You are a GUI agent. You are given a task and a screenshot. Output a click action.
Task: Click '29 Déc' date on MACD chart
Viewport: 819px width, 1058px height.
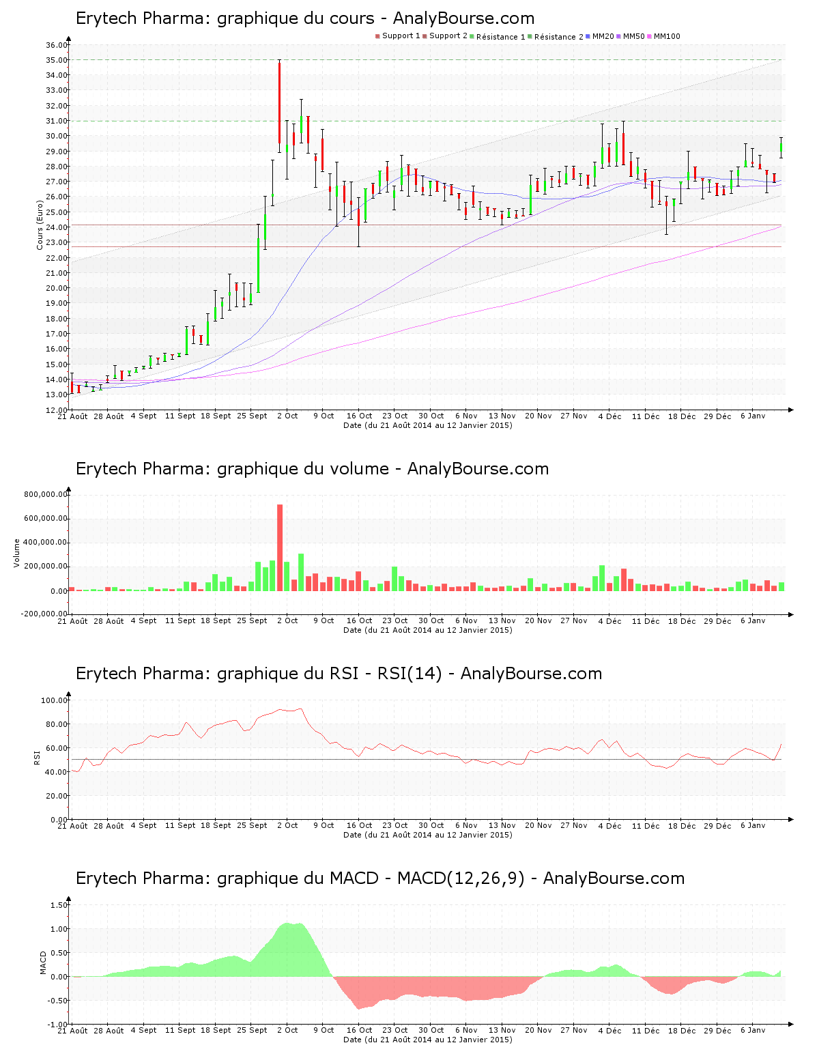coord(717,1030)
